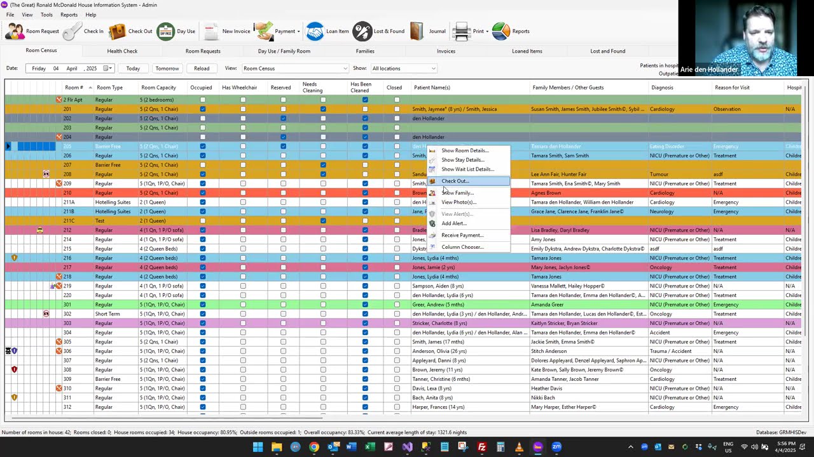Open the Journal book icon

(417, 31)
